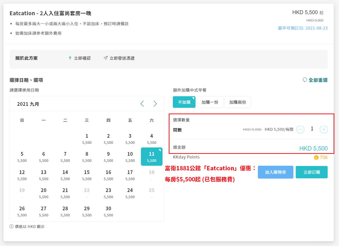Click the 立即確認 label
The height and width of the screenshot is (246, 339).
(82, 58)
